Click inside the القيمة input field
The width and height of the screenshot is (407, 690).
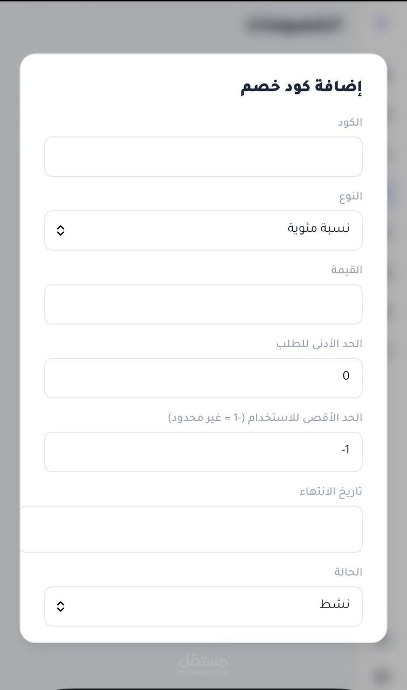(203, 304)
